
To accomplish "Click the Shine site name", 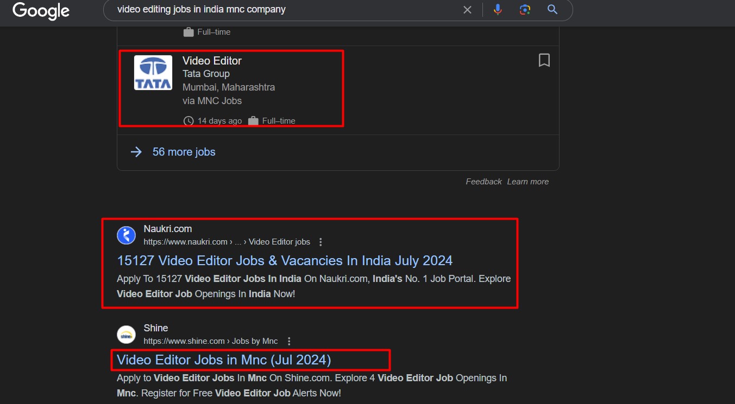I will pyautogui.click(x=156, y=328).
